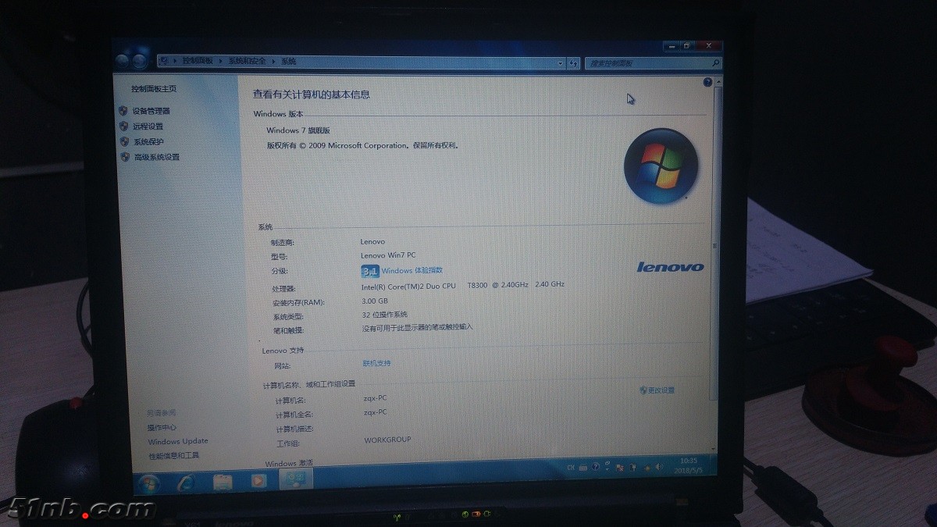Open Windows Media Player taskbar icon

click(x=258, y=482)
